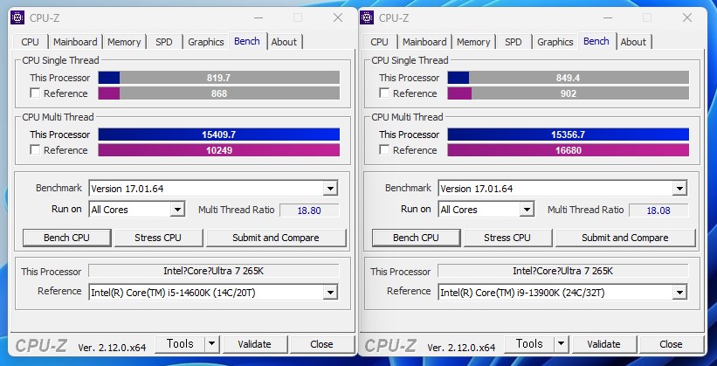The width and height of the screenshot is (717, 366).
Task: Open Memory tab in right window
Action: 473,42
